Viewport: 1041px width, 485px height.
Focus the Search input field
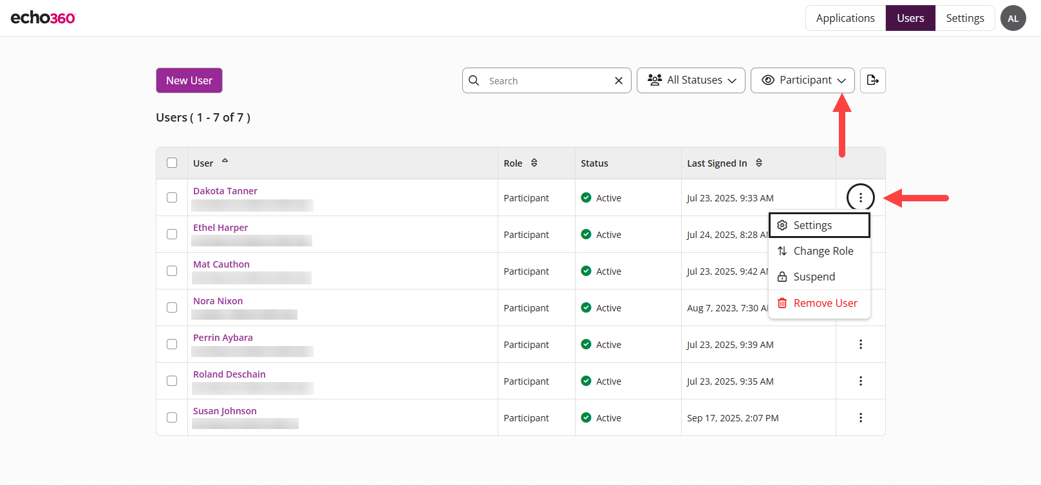(546, 80)
